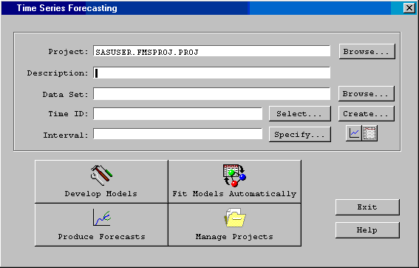419x268 pixels.
Task: Focus the Project name field
Action: tap(211, 51)
